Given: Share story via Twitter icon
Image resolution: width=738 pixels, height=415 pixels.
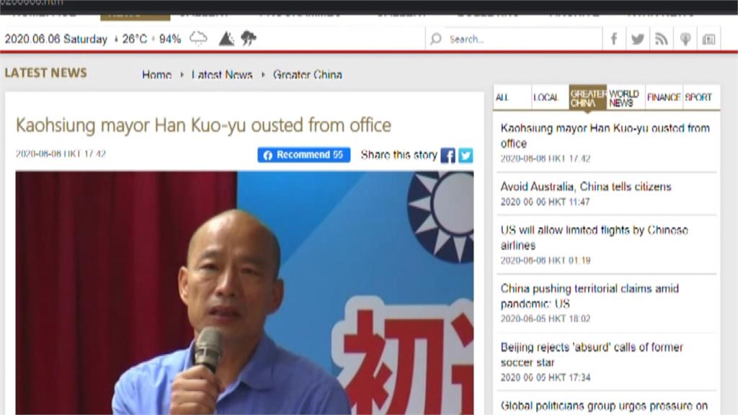Looking at the screenshot, I should [466, 156].
